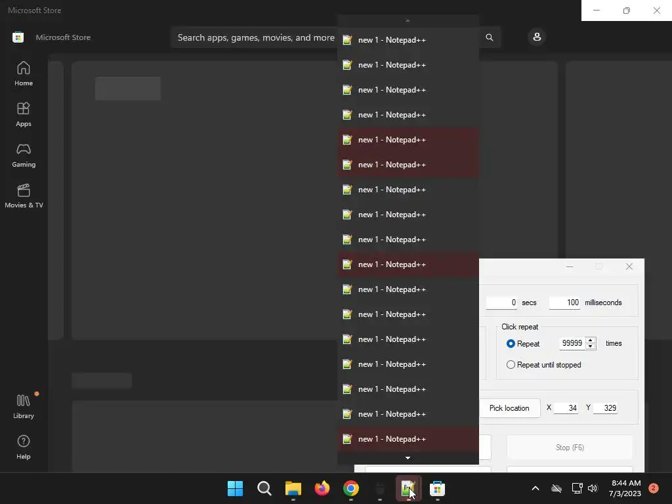Open the volume speaker tray icon
This screenshot has height=504, width=672.
(x=593, y=488)
